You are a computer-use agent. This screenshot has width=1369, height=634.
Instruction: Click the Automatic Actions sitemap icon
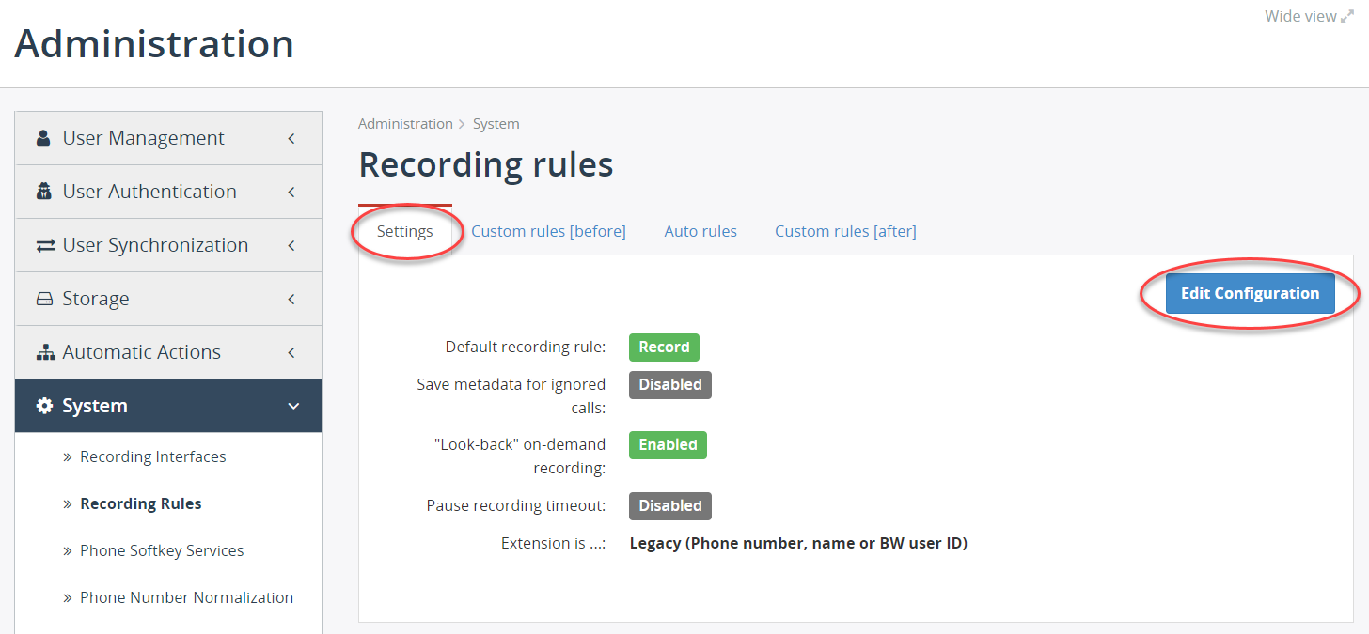(x=45, y=352)
